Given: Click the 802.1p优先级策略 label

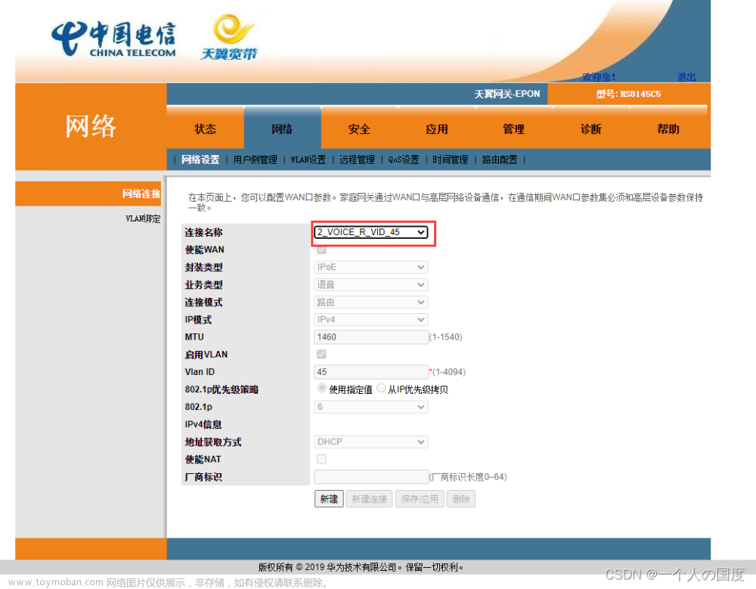Looking at the screenshot, I should point(222,389).
